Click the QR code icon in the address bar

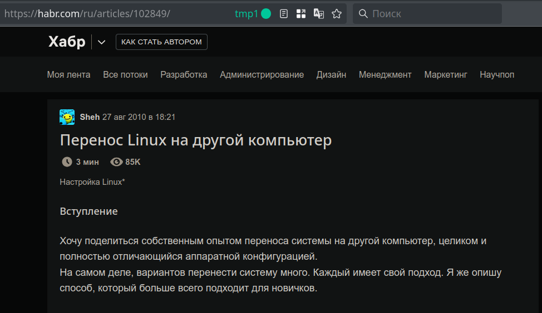pos(301,14)
